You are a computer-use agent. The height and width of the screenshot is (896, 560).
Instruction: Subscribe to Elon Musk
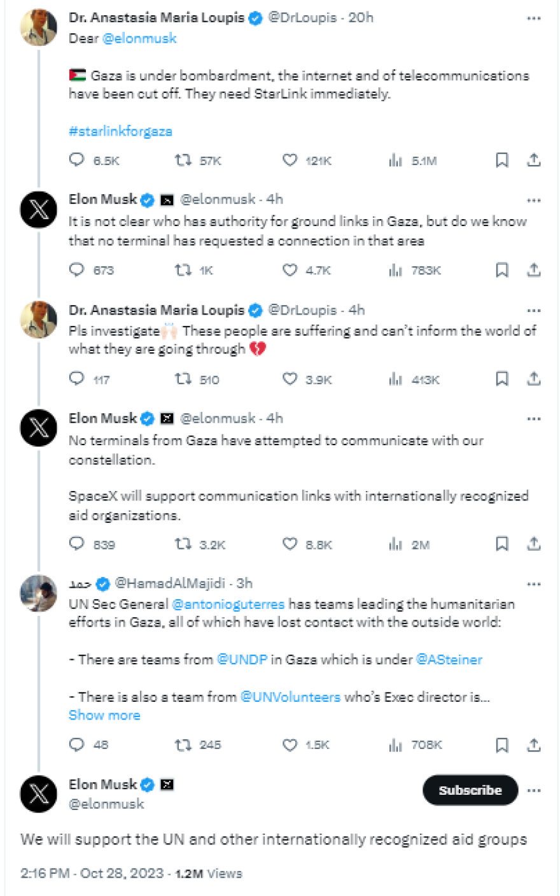point(470,790)
